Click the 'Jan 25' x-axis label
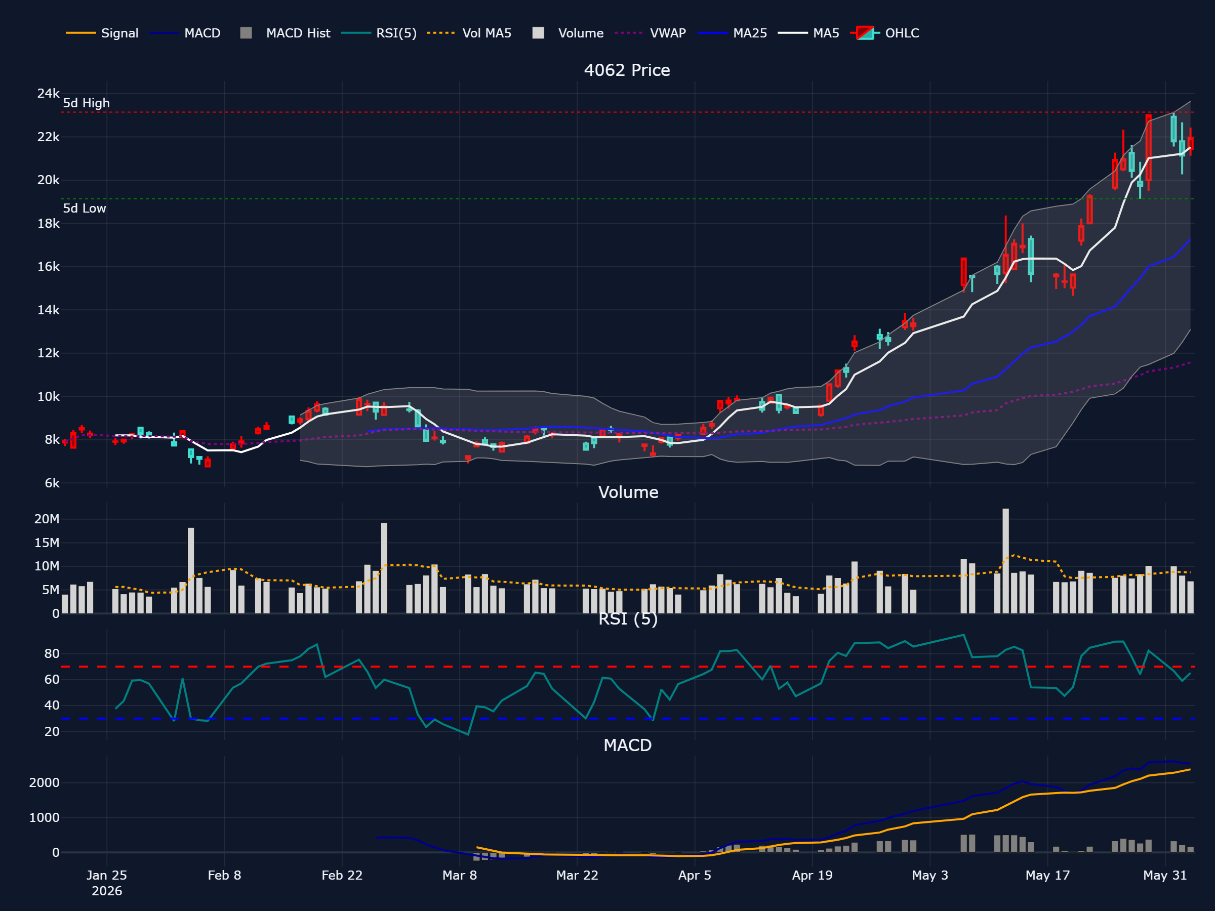This screenshot has height=911, width=1215. point(106,875)
